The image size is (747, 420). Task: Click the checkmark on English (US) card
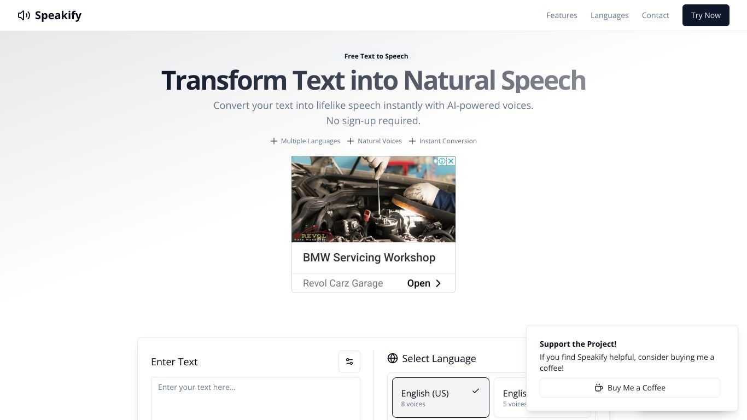click(x=476, y=391)
